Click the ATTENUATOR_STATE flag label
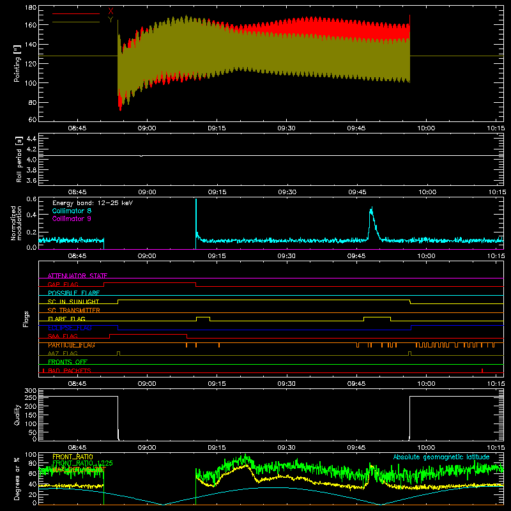This screenshot has width=511, height=511. coord(77,276)
